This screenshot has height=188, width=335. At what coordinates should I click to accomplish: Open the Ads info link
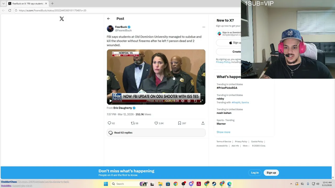(235, 146)
